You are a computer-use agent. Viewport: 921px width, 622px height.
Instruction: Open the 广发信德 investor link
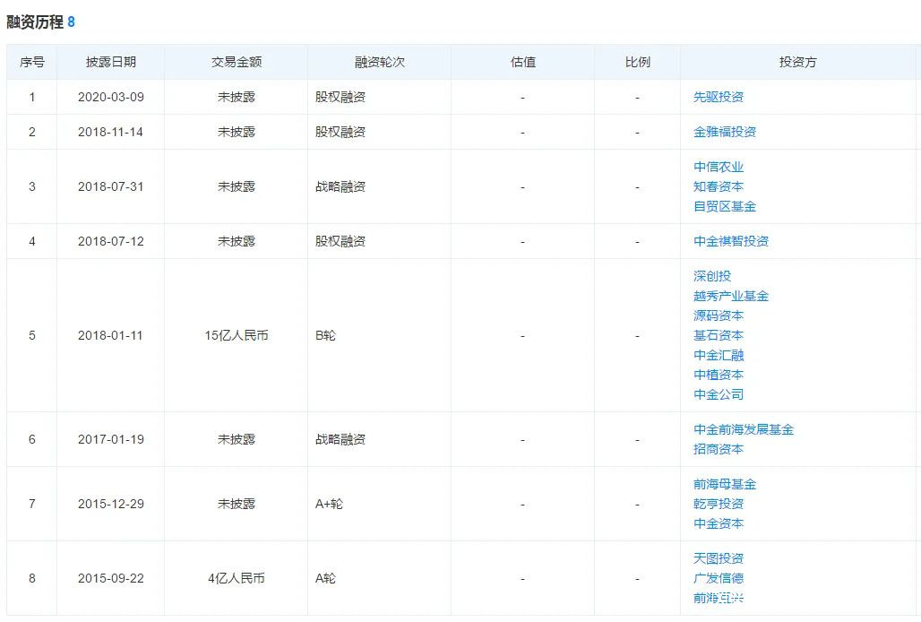click(x=719, y=579)
